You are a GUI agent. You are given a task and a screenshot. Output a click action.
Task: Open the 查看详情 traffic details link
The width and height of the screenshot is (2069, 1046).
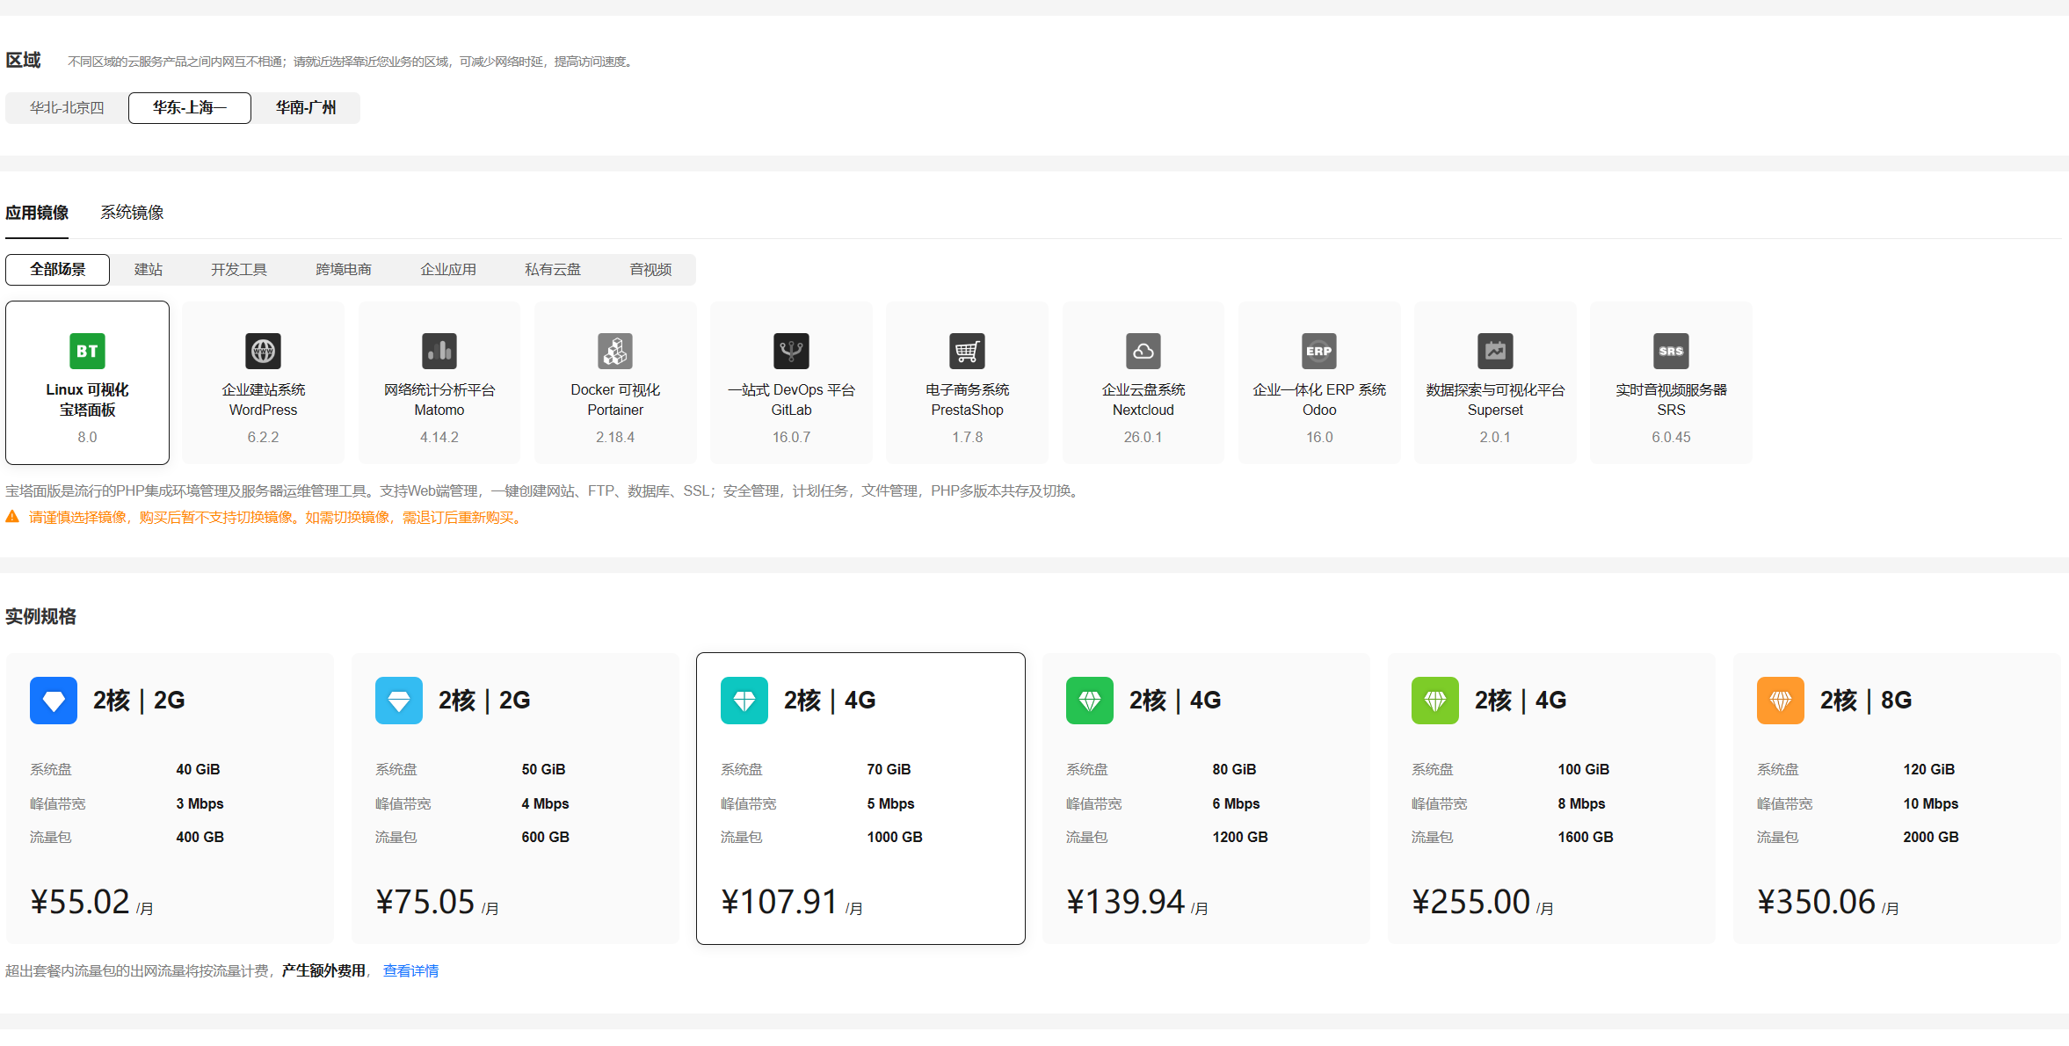pyautogui.click(x=410, y=970)
